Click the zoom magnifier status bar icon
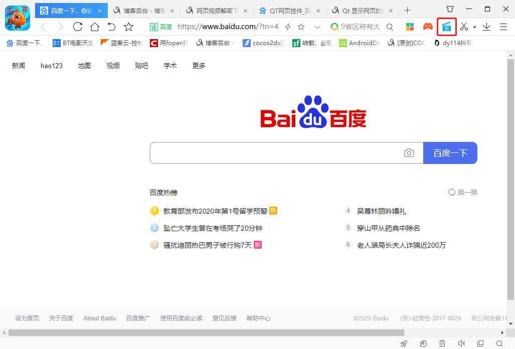Viewport: 515px width, 349px height. (x=499, y=343)
